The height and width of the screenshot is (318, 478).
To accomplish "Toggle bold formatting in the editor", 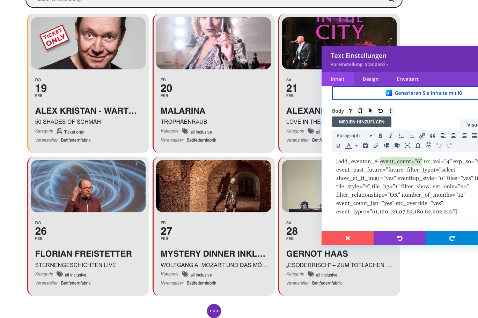I will tap(380, 136).
